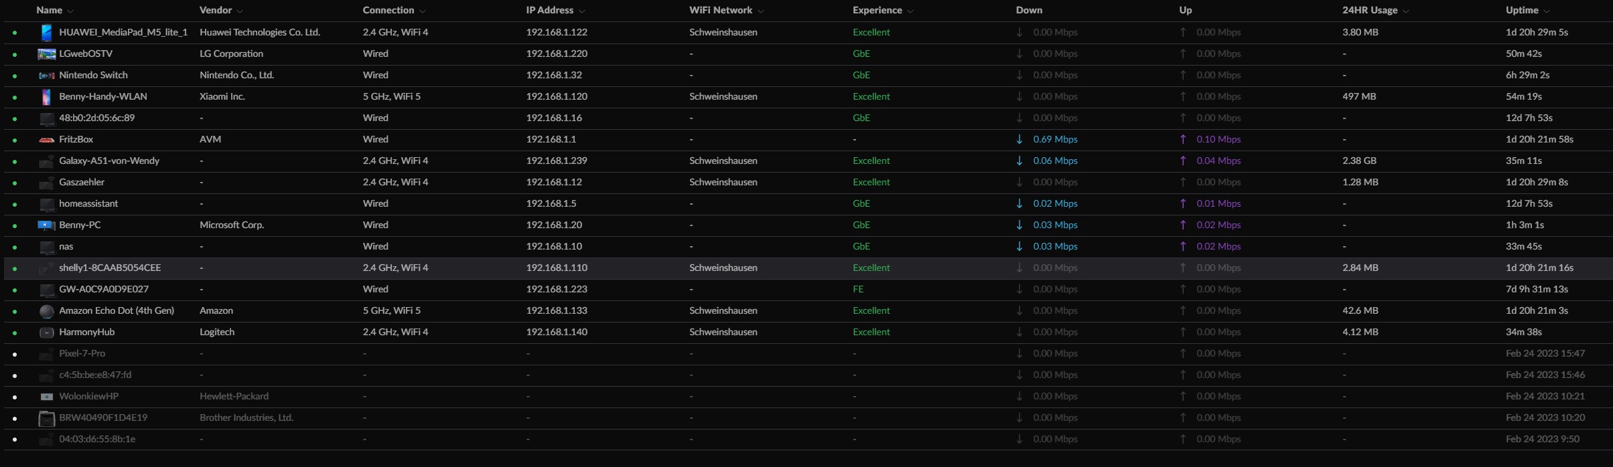
Task: Click the Benny-Handy-WLAN phone icon
Action: 46,97
